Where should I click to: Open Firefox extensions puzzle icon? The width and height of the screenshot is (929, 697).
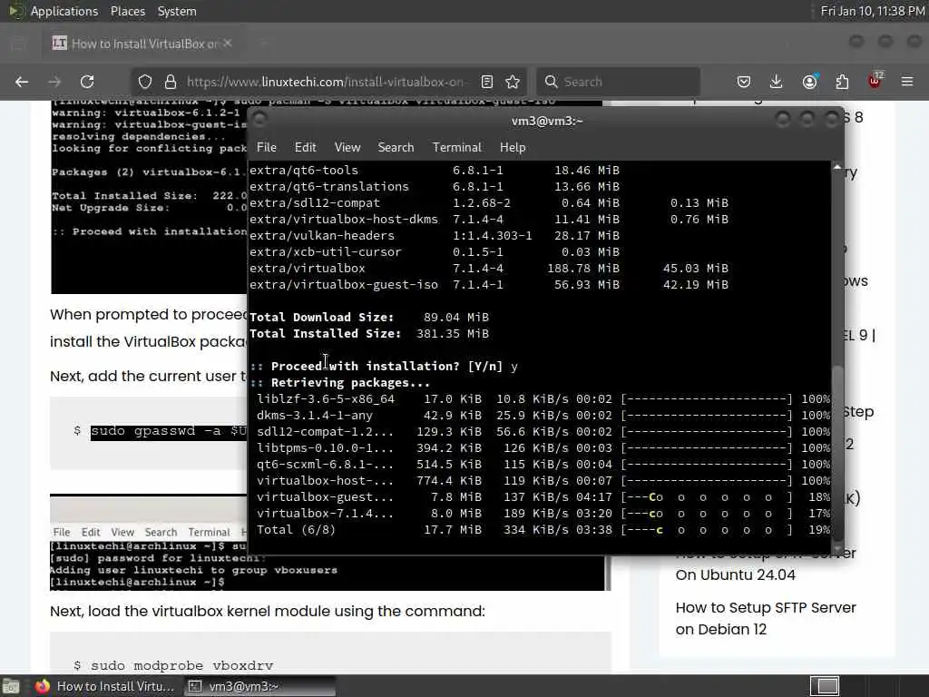coord(842,82)
